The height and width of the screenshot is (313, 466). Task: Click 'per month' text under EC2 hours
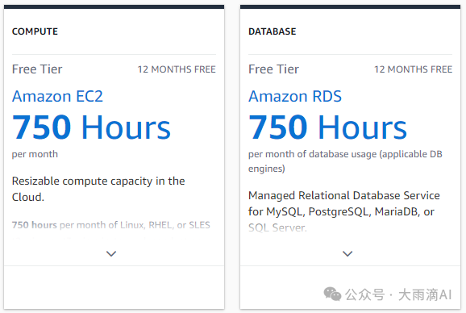pos(35,154)
